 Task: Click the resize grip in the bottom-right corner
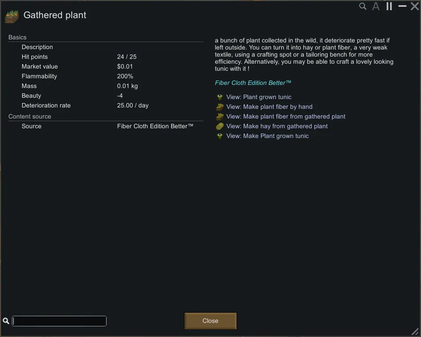(415, 331)
